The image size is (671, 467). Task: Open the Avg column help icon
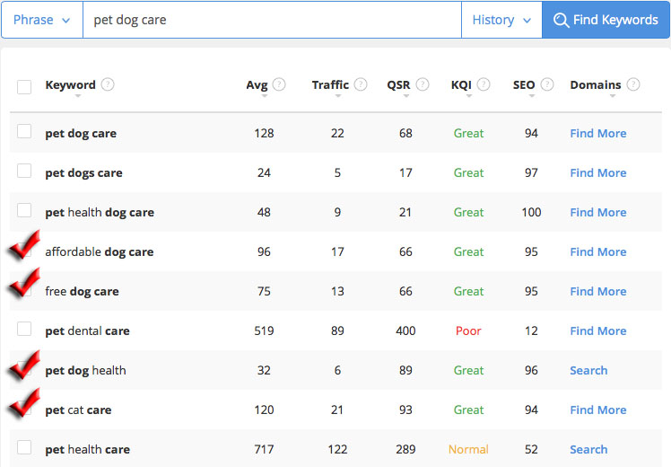click(x=279, y=84)
